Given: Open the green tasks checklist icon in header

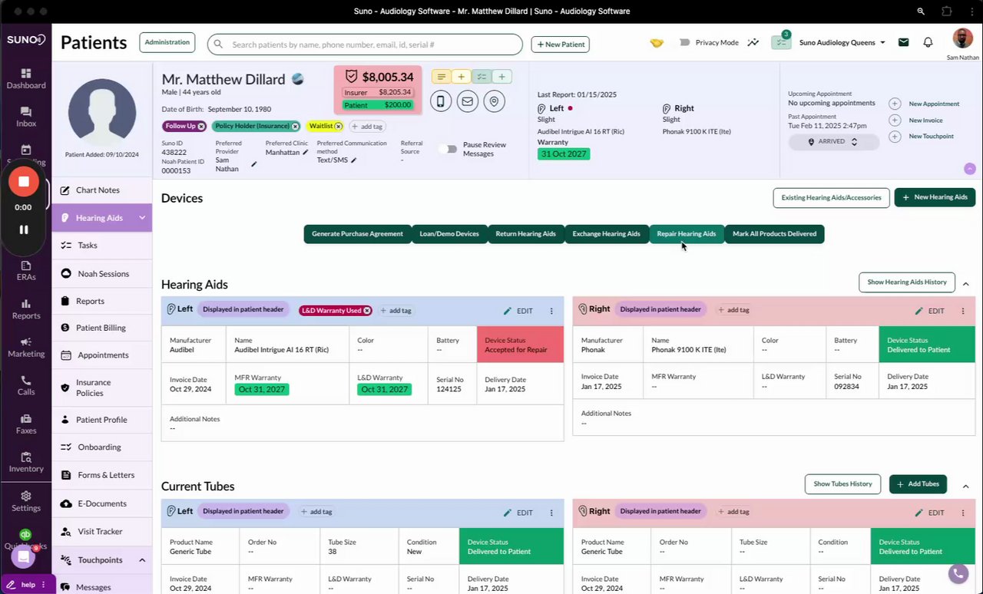Looking at the screenshot, I should pyautogui.click(x=482, y=77).
